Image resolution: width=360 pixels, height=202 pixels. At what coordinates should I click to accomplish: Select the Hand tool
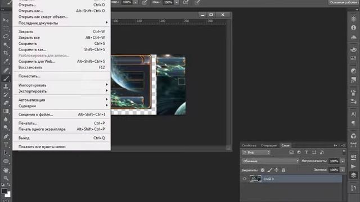[6, 170]
